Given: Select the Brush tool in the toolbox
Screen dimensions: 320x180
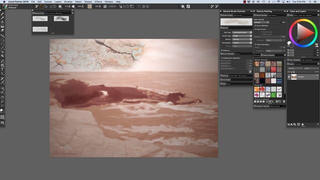Looking at the screenshot, I should point(2,14).
